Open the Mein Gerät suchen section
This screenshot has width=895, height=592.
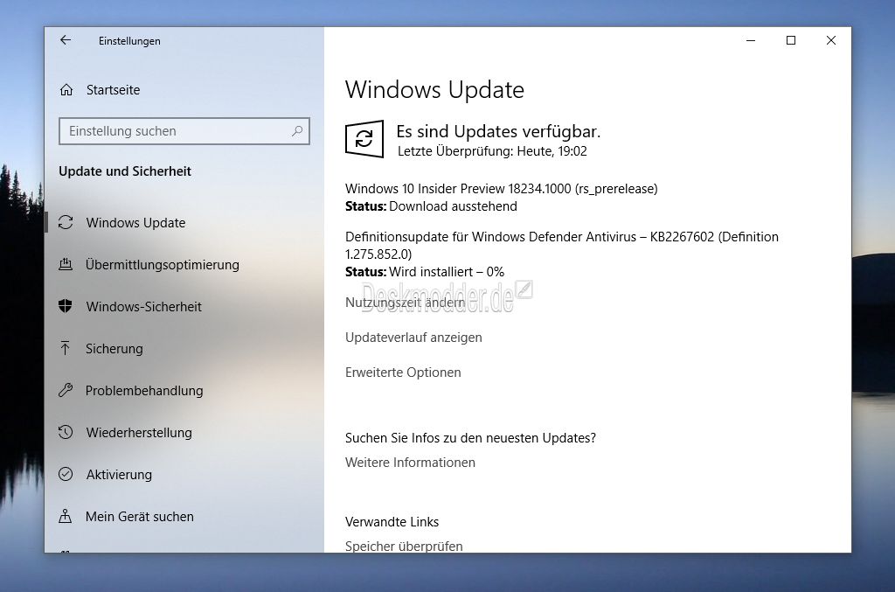pos(140,516)
